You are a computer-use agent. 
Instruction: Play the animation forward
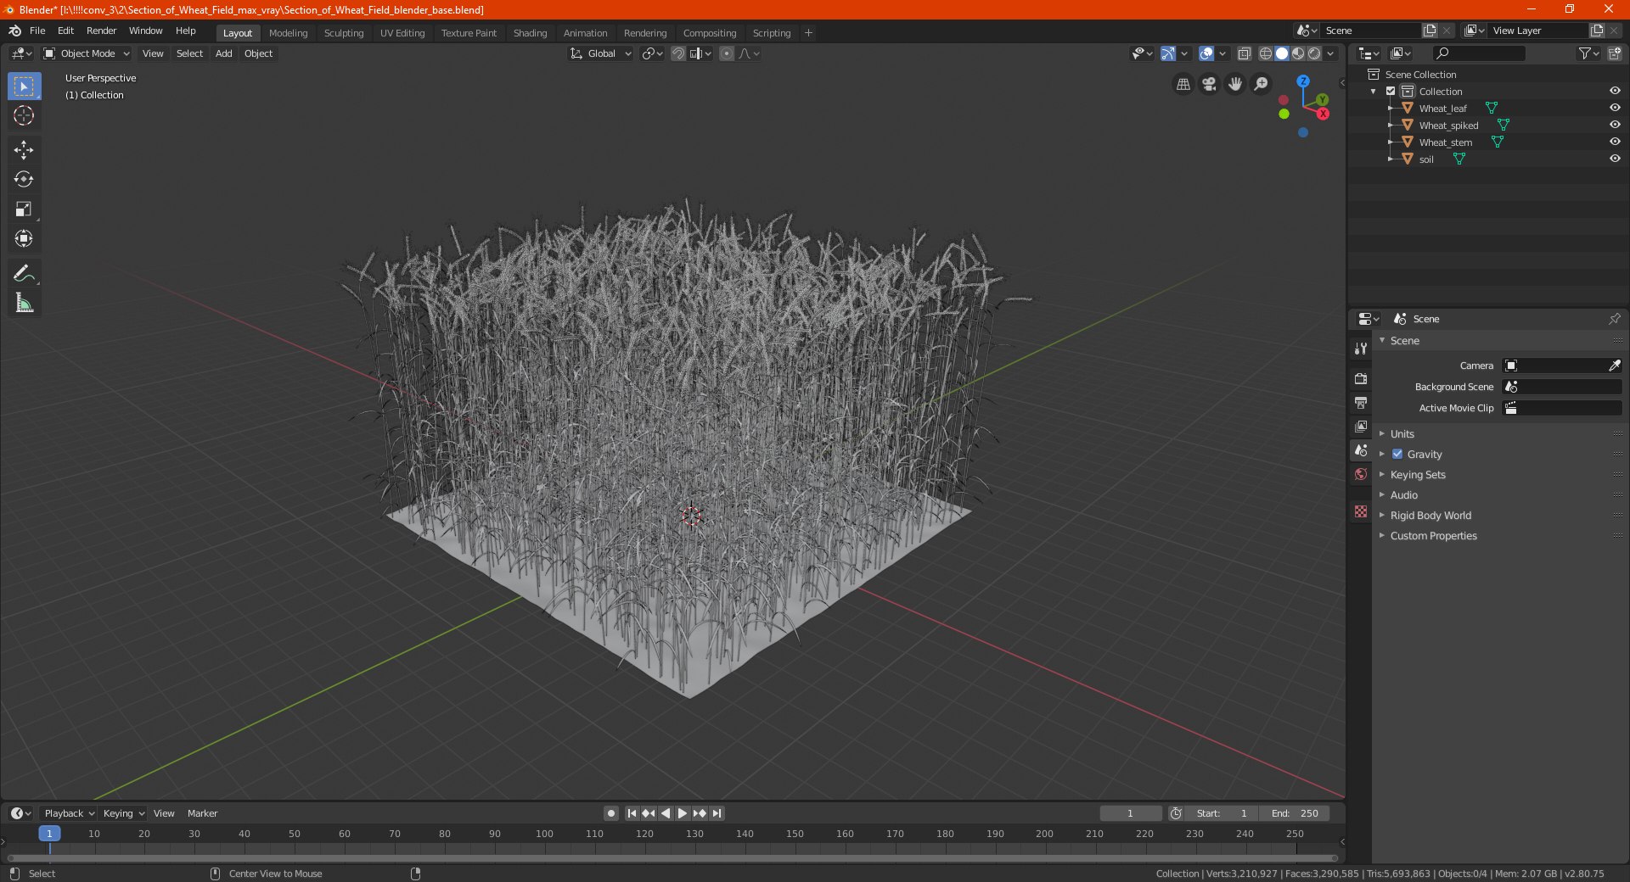point(683,813)
